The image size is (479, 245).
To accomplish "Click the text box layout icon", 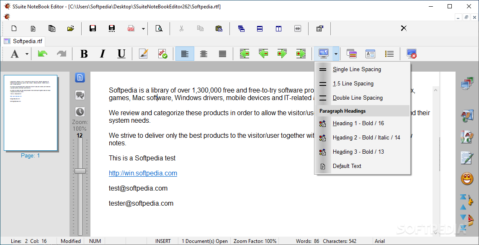I will pos(370,54).
